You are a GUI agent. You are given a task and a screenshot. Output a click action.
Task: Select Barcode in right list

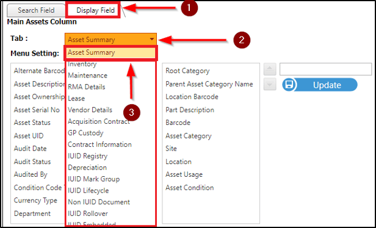click(178, 123)
